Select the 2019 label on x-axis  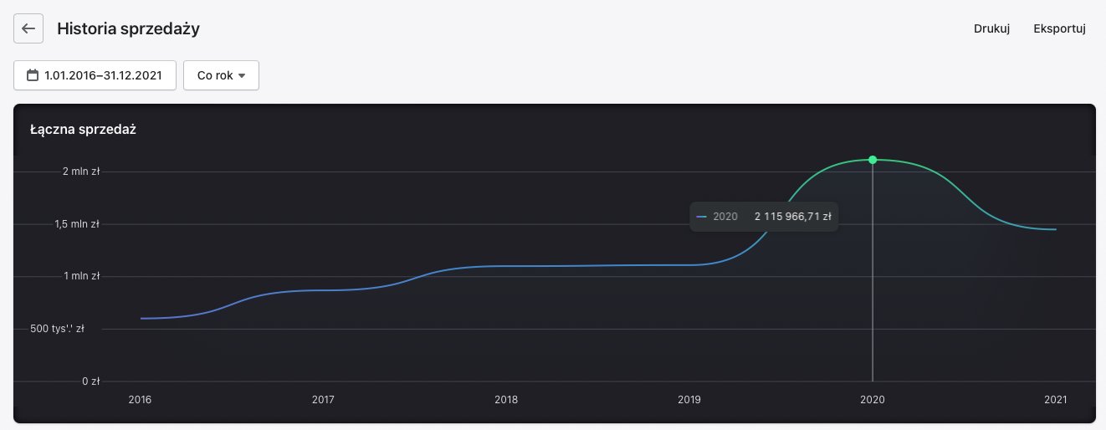click(689, 400)
